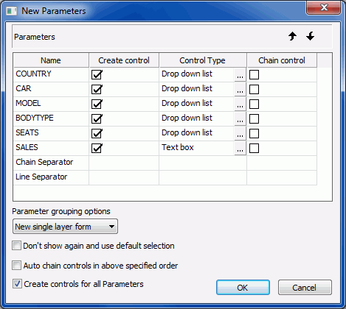Click the ellipsis button beside SEATS
This screenshot has height=309, width=346.
pyautogui.click(x=240, y=134)
